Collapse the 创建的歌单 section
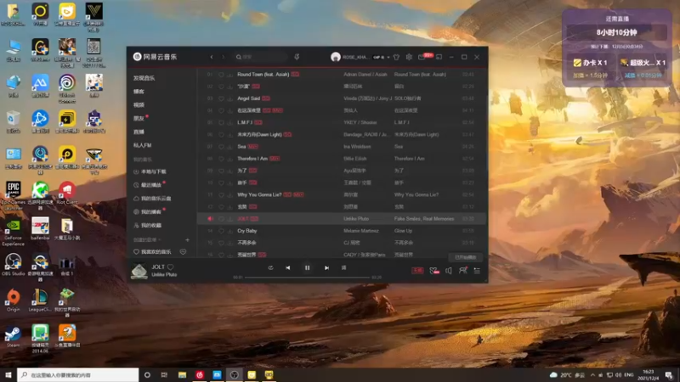The height and width of the screenshot is (382, 680). 147,239
